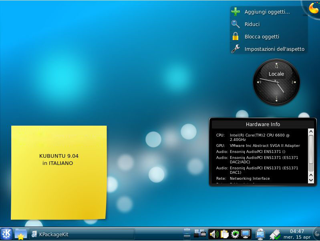Click the date mer, 15 apr
The width and height of the screenshot is (320, 241).
click(297, 237)
